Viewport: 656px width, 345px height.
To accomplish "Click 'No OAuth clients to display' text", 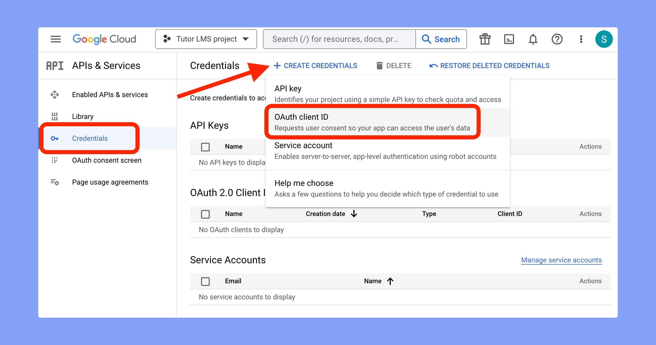I will [x=241, y=230].
